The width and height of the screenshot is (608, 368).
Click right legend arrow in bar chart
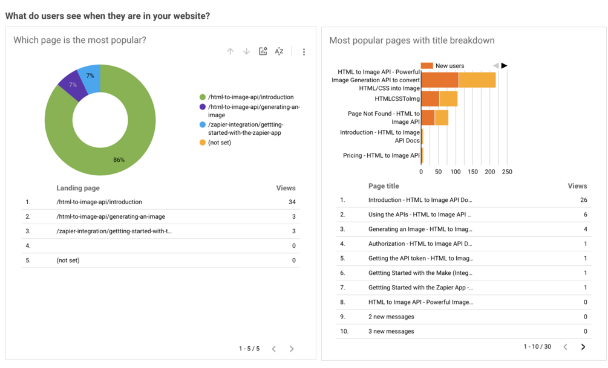(x=504, y=65)
